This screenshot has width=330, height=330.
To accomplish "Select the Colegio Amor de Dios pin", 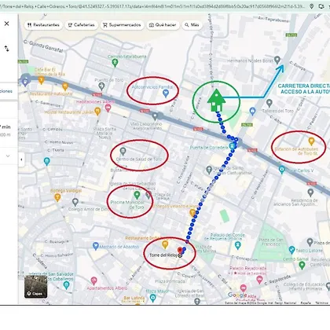I will (75, 202).
